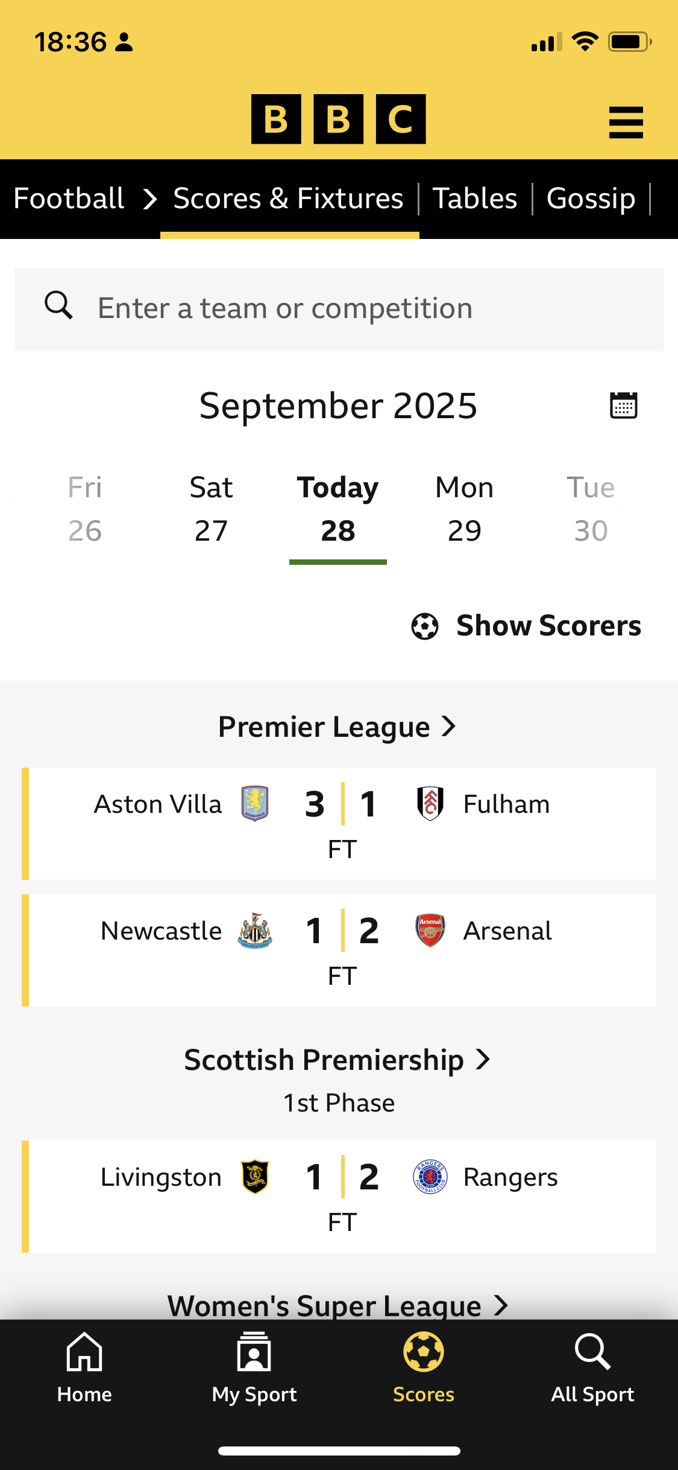This screenshot has height=1470, width=678.
Task: Open All Sport search icon
Action: point(592,1353)
